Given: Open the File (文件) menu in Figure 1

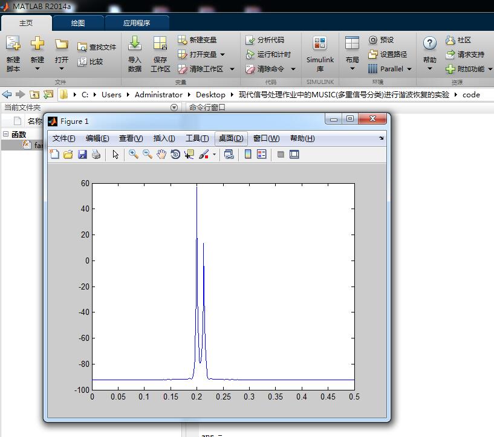Looking at the screenshot, I should click(63, 138).
